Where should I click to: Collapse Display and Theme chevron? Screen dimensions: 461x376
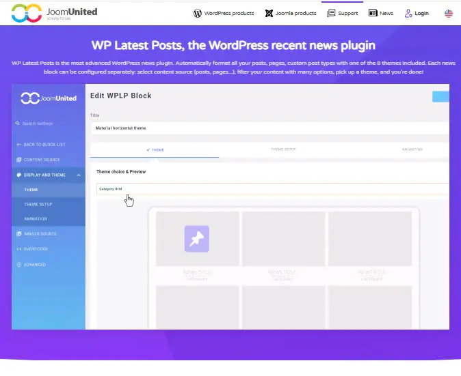pos(79,175)
